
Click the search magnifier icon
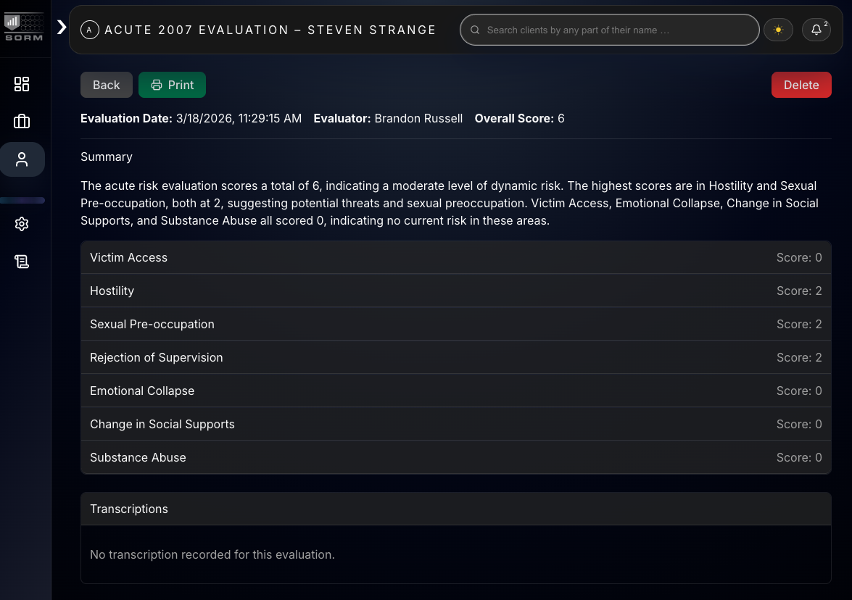(475, 30)
